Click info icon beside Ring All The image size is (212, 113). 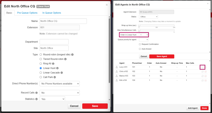coord(53,64)
